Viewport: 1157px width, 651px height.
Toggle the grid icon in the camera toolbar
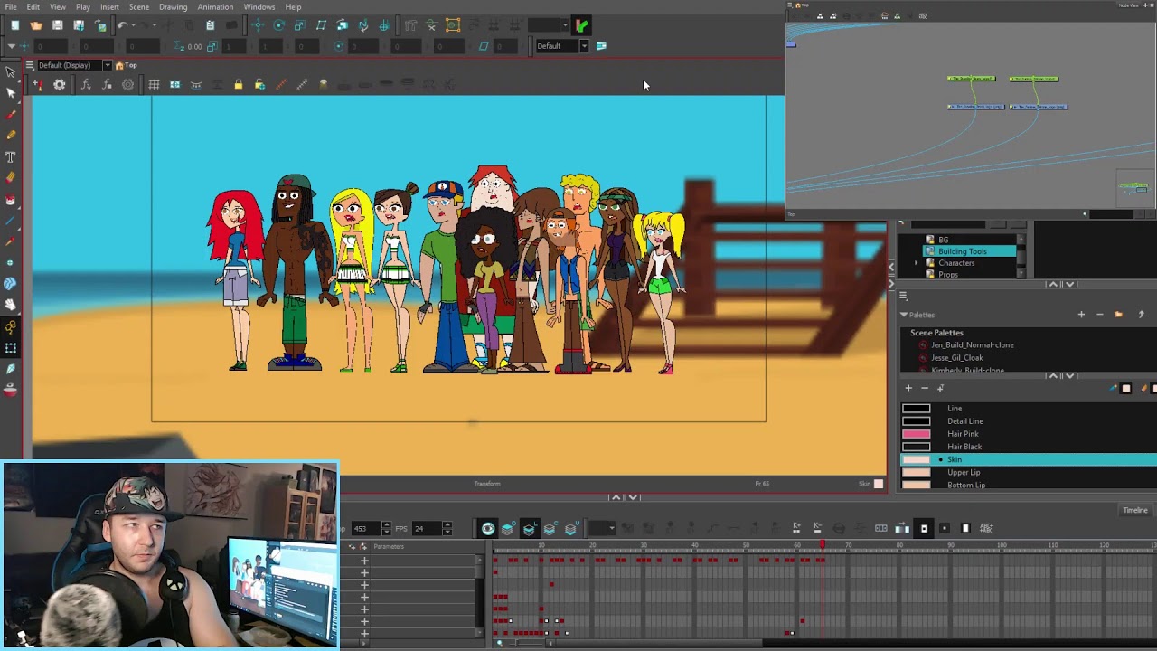(x=154, y=85)
